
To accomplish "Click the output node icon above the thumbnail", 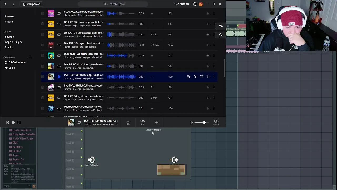I will pyautogui.click(x=175, y=160).
